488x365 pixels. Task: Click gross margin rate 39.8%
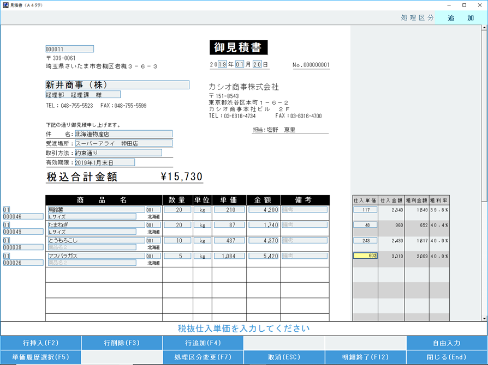click(x=439, y=210)
